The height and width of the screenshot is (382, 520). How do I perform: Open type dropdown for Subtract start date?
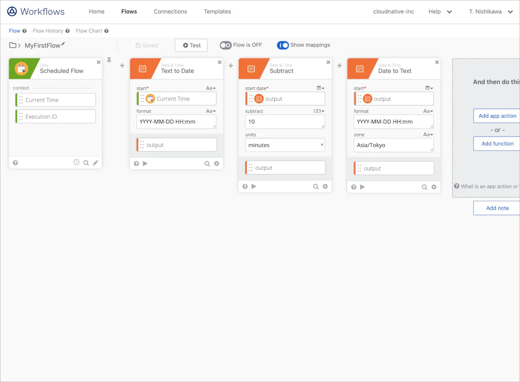[321, 88]
